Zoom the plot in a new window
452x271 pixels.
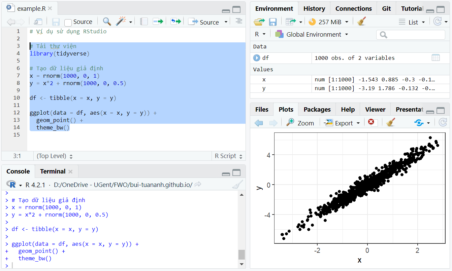tap(300, 123)
